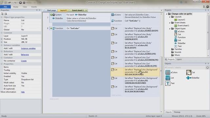Select List object in Objects panel

[170, 78]
